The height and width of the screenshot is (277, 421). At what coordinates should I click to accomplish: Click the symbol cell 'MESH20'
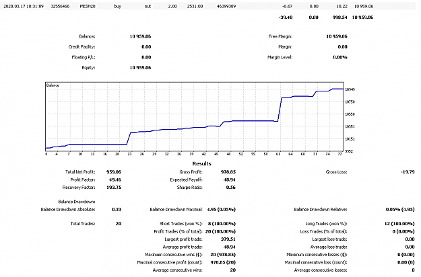(x=88, y=6)
